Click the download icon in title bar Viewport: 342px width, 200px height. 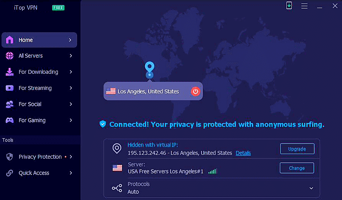pyautogui.click(x=289, y=6)
